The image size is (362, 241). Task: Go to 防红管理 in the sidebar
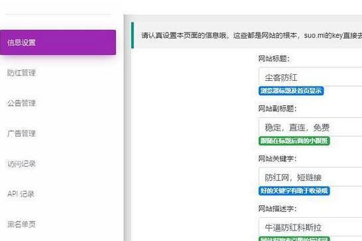point(22,73)
